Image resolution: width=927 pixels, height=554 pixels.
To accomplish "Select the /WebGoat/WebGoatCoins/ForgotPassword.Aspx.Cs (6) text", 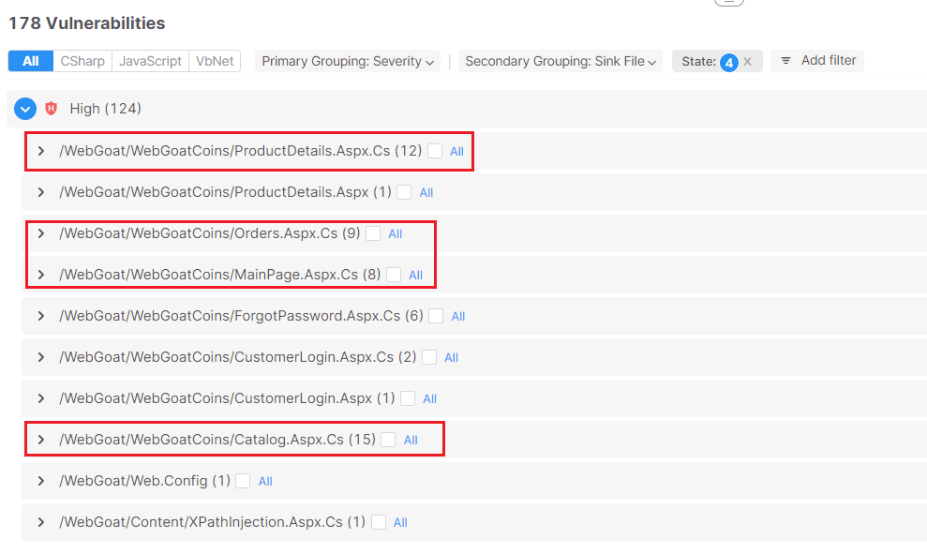I will [x=241, y=316].
